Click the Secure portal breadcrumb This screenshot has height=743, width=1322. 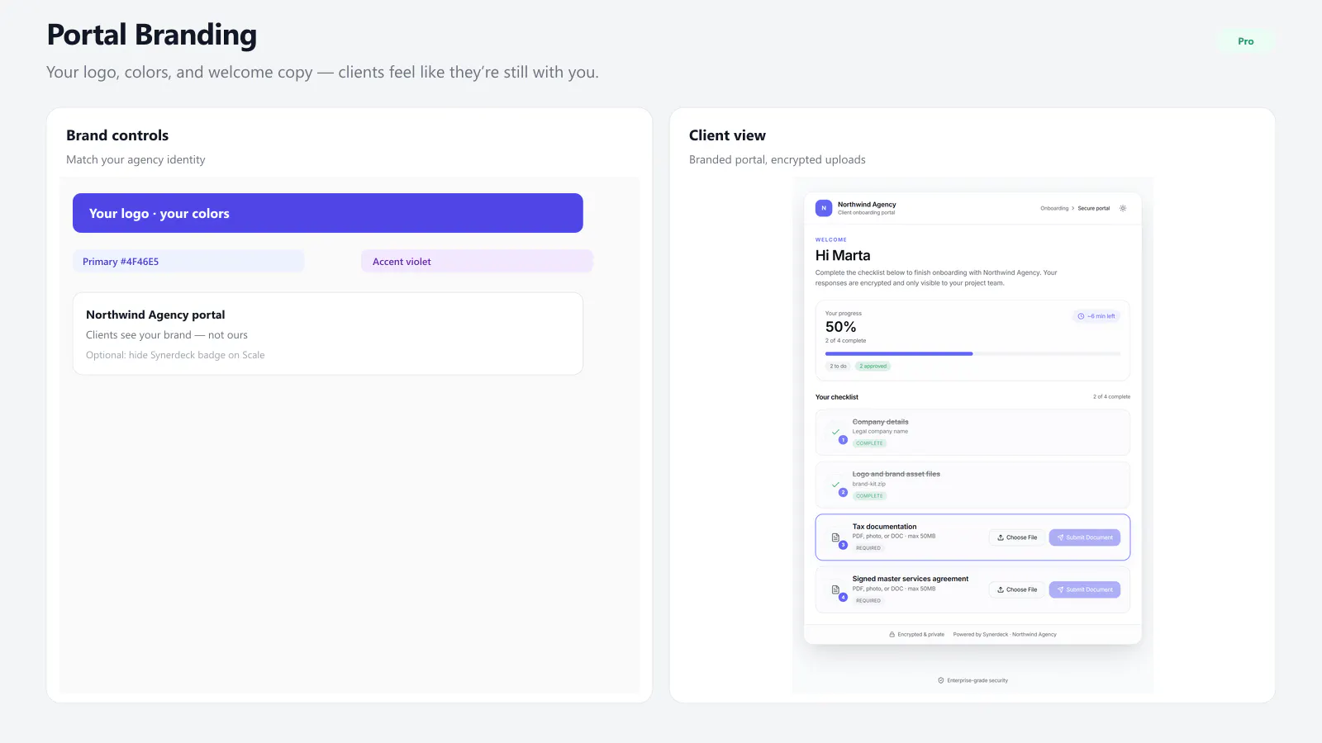pos(1093,209)
